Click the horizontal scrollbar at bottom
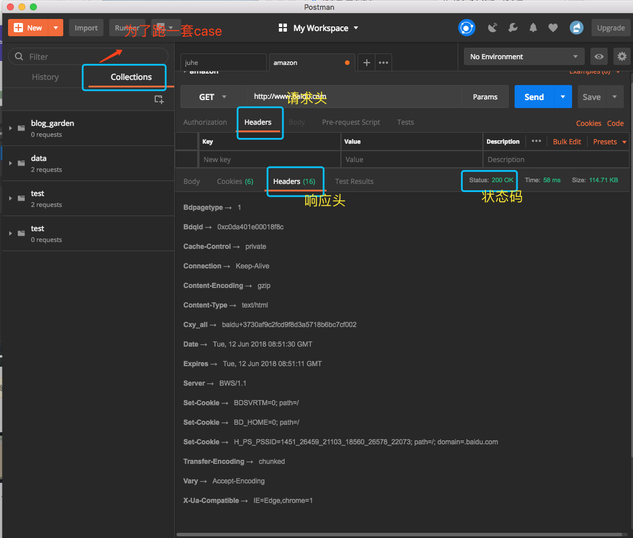Viewport: 633px width, 538px height. pyautogui.click(x=400, y=535)
